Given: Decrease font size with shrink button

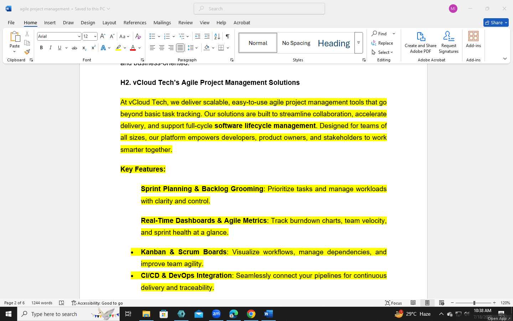Looking at the screenshot, I should 112,36.
